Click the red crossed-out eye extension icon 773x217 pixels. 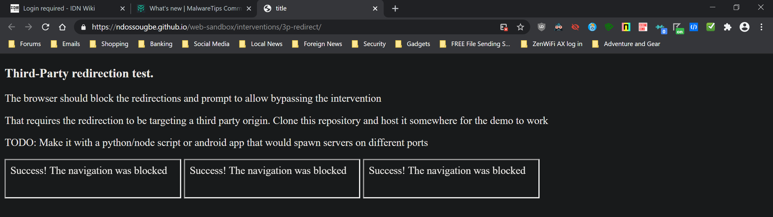pyautogui.click(x=575, y=27)
